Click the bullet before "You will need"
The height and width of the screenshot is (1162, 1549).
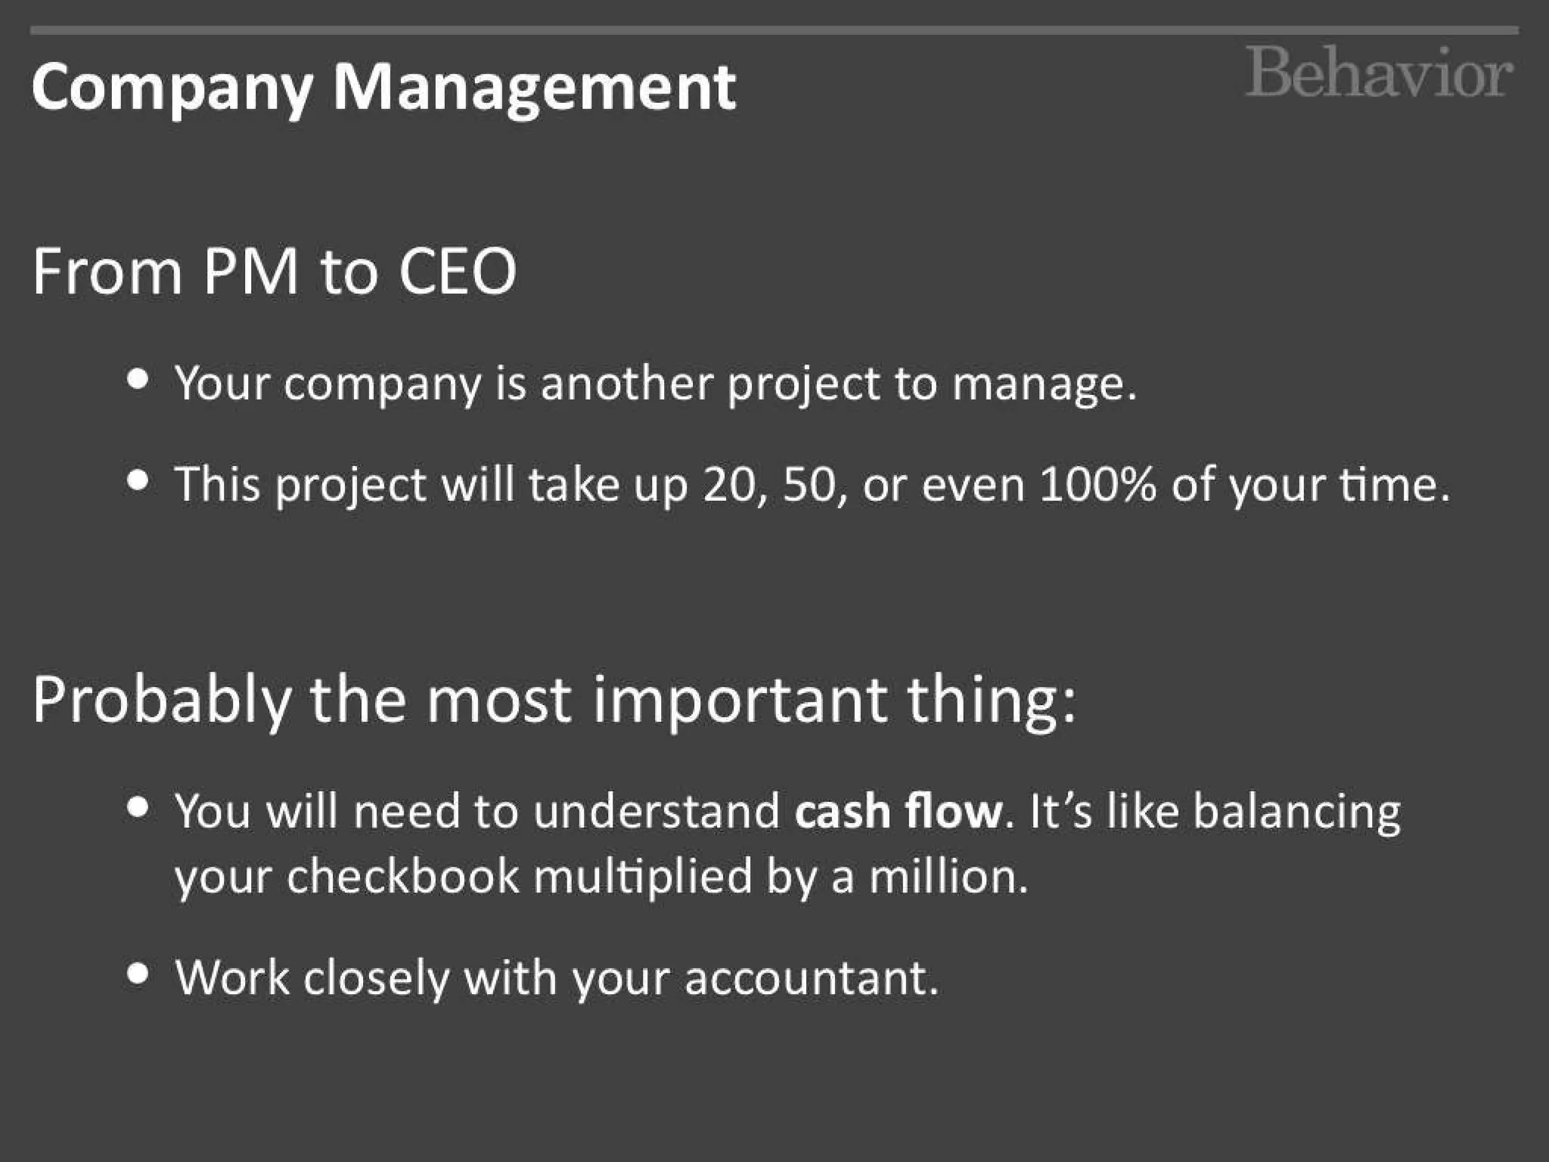138,806
